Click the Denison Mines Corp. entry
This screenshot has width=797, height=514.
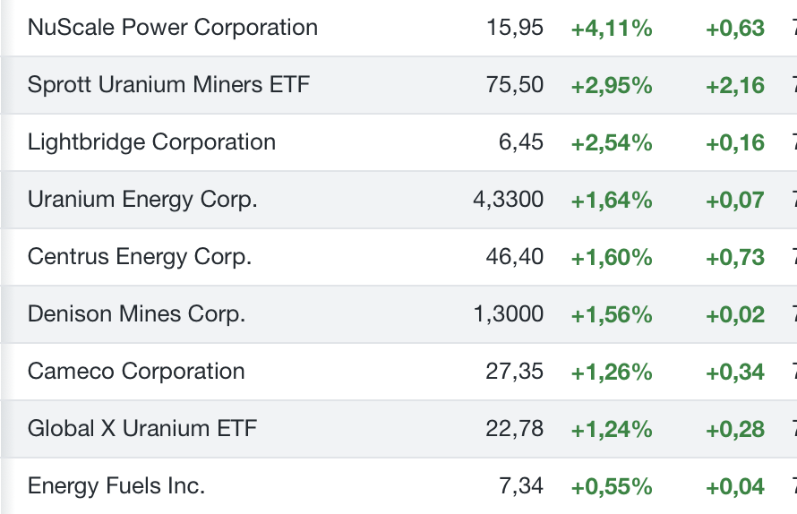pos(136,314)
